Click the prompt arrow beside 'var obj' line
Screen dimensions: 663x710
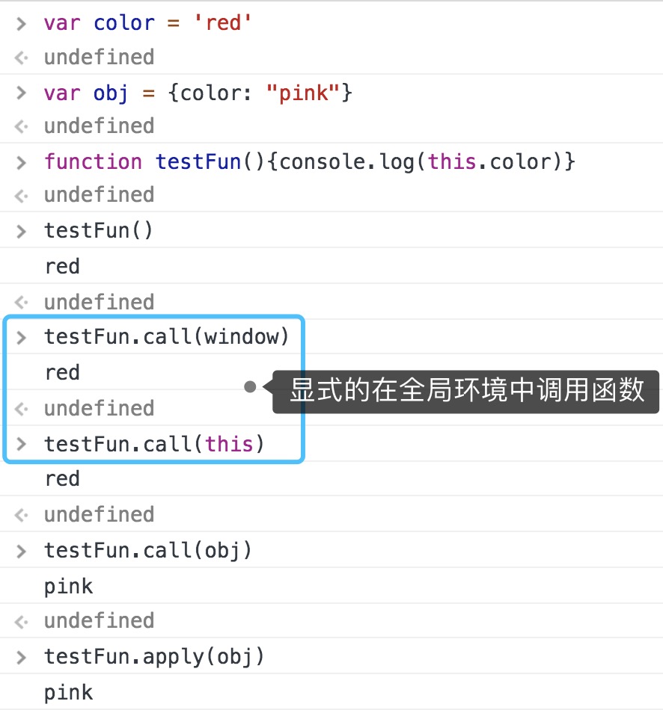[22, 93]
